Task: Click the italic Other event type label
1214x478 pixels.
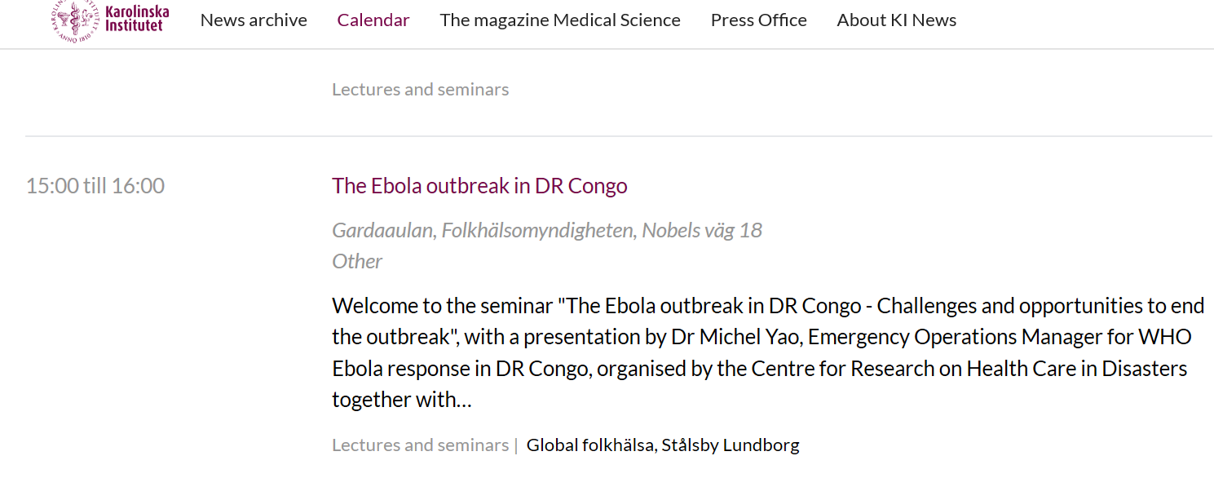Action: [357, 262]
